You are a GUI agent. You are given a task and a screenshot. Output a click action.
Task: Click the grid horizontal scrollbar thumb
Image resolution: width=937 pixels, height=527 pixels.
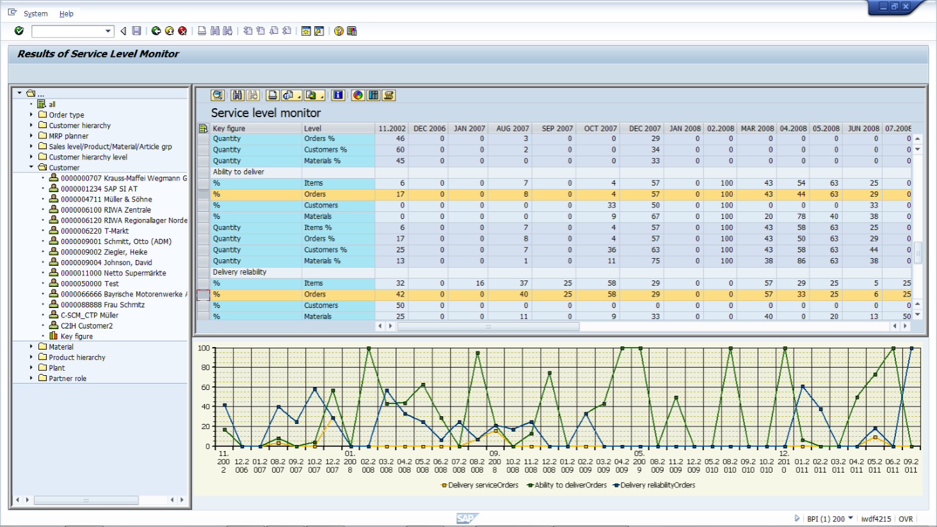click(x=488, y=327)
